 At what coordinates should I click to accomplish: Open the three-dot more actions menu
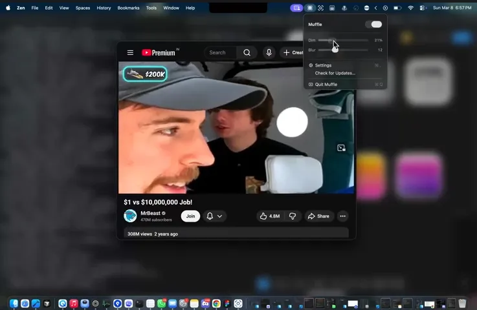tap(342, 216)
